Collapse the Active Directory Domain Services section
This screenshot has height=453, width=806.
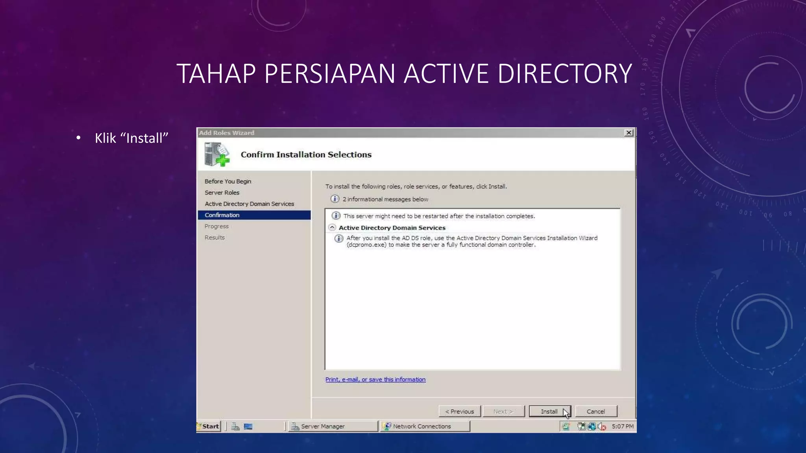332,227
